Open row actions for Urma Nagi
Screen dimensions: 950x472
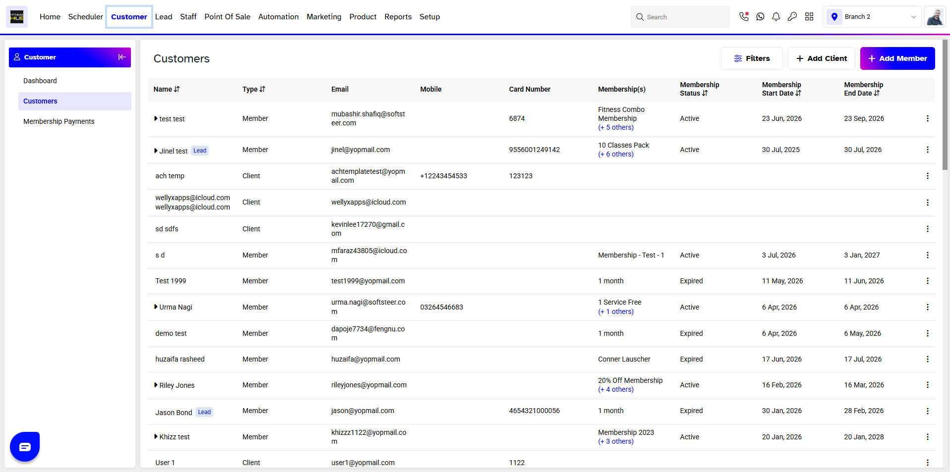tap(928, 307)
